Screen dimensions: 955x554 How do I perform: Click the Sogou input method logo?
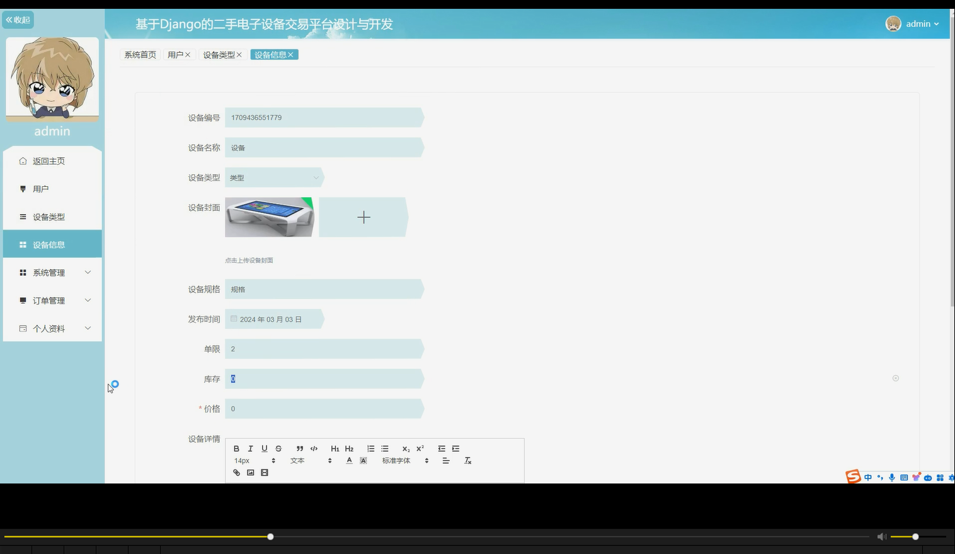[x=853, y=477]
